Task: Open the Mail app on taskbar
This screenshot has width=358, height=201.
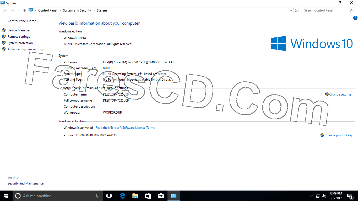Action: (161, 196)
